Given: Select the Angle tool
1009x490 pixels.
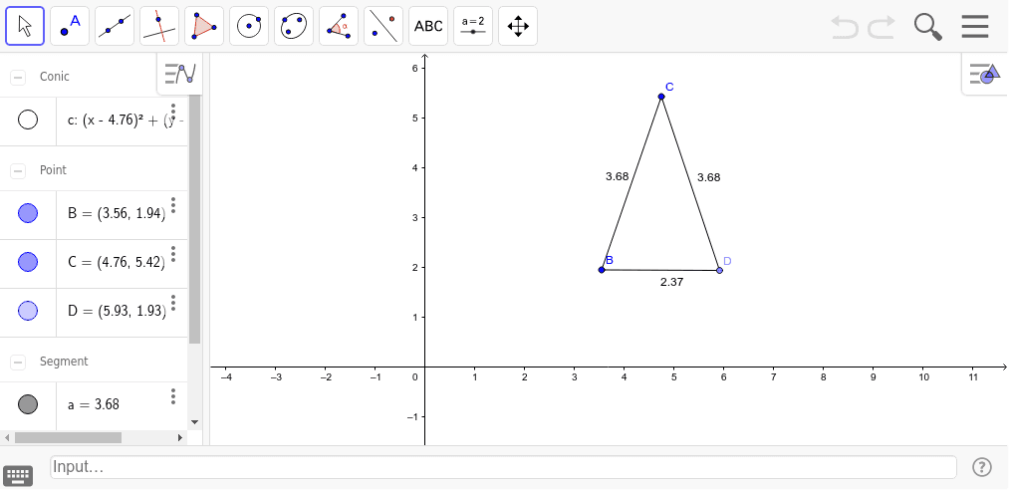Looking at the screenshot, I should [x=339, y=26].
